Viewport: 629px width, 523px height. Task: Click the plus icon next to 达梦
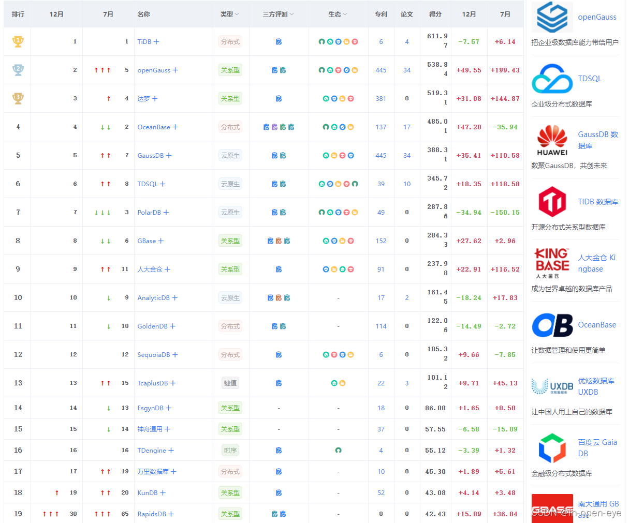(155, 99)
